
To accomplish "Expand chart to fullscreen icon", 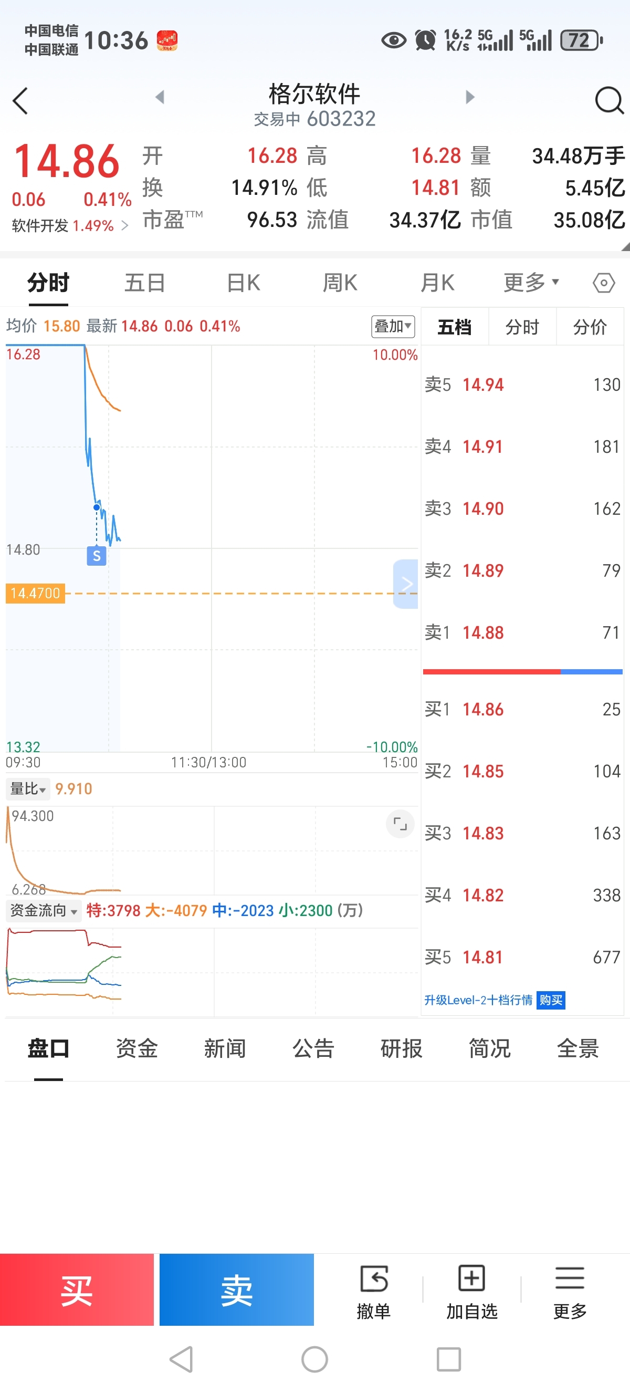I will click(400, 824).
